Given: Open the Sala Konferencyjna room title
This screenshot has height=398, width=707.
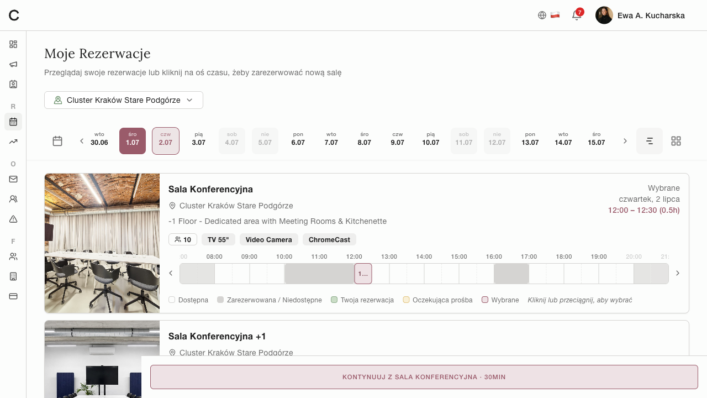Looking at the screenshot, I should [x=210, y=189].
